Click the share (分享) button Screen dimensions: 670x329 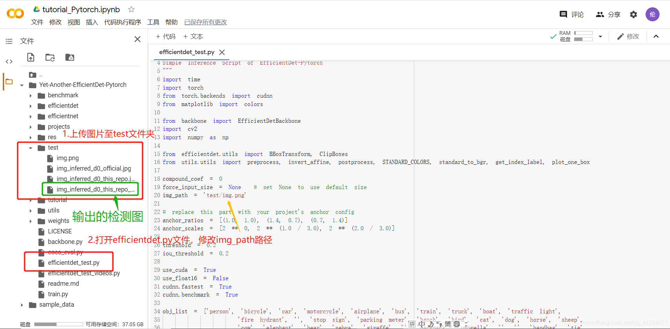608,14
